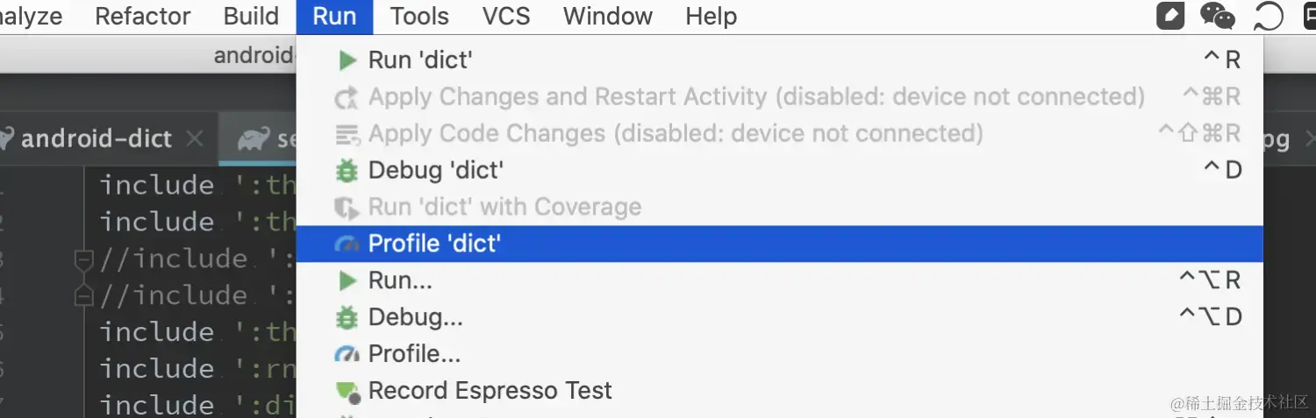Click the sync circle icon in menu bar
This screenshot has width=1316, height=418.
1268,16
